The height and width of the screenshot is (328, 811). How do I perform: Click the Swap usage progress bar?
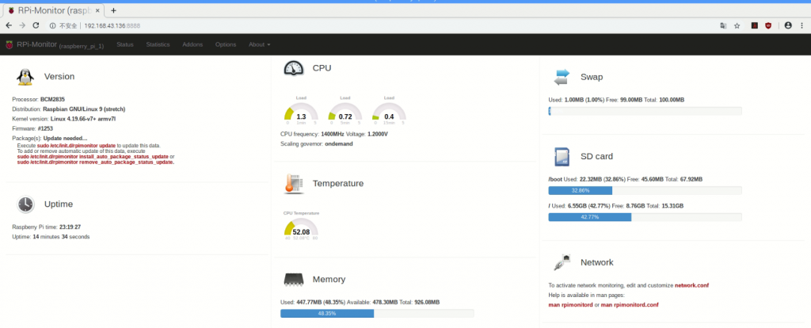tap(645, 111)
